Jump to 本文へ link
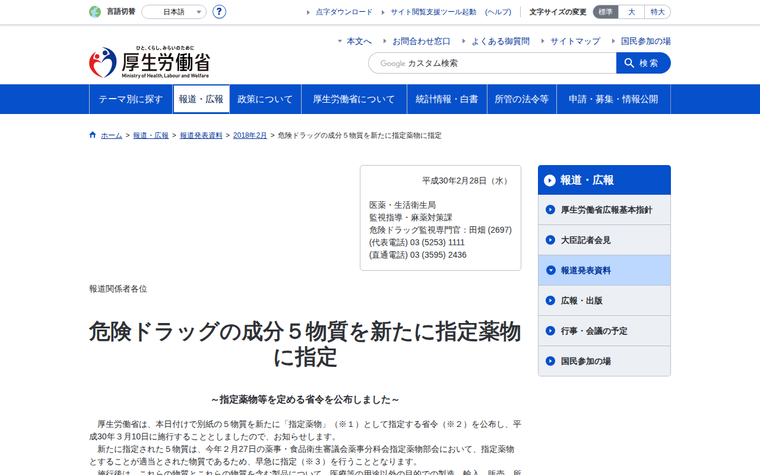760x475 pixels. coord(359,41)
